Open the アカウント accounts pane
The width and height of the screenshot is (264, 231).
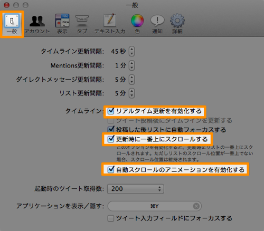pyautogui.click(x=37, y=24)
